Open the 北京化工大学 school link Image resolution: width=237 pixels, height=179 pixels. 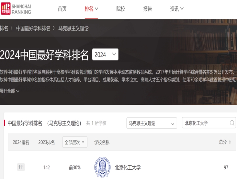tap(127, 167)
